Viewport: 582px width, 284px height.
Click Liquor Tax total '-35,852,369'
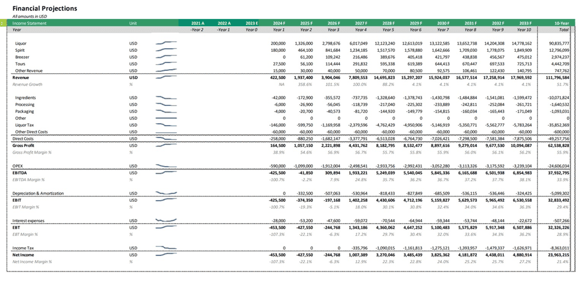(x=558, y=125)
